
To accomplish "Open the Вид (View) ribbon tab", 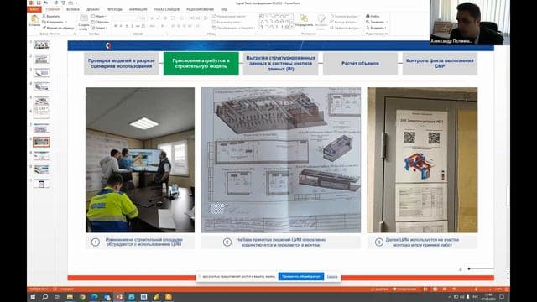I will [x=224, y=9].
